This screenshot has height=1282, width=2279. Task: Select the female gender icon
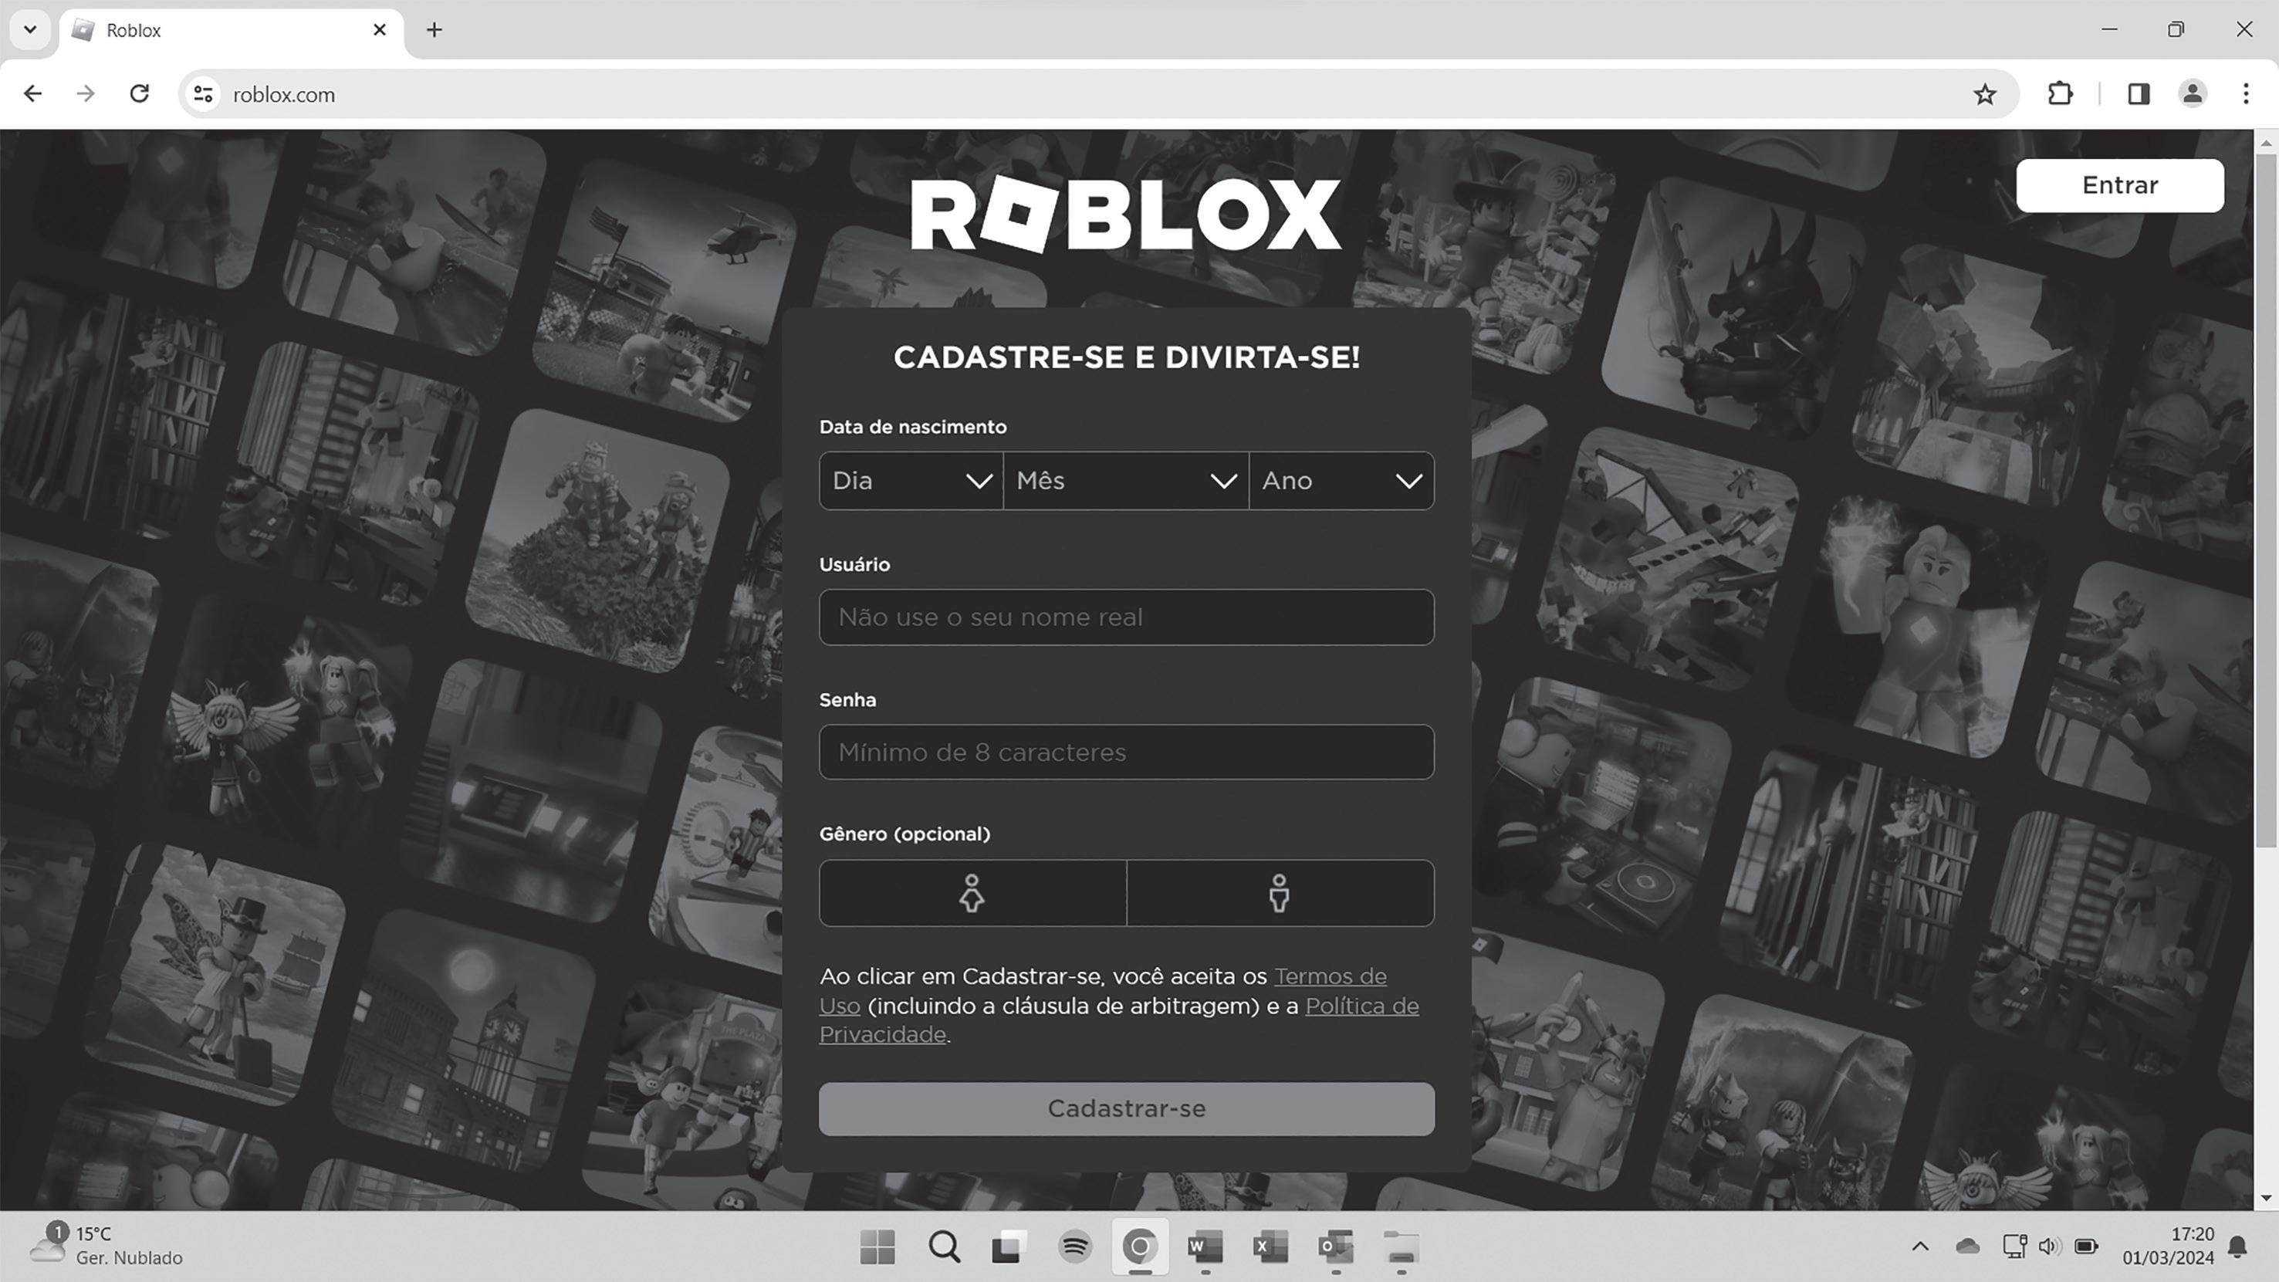[972, 893]
